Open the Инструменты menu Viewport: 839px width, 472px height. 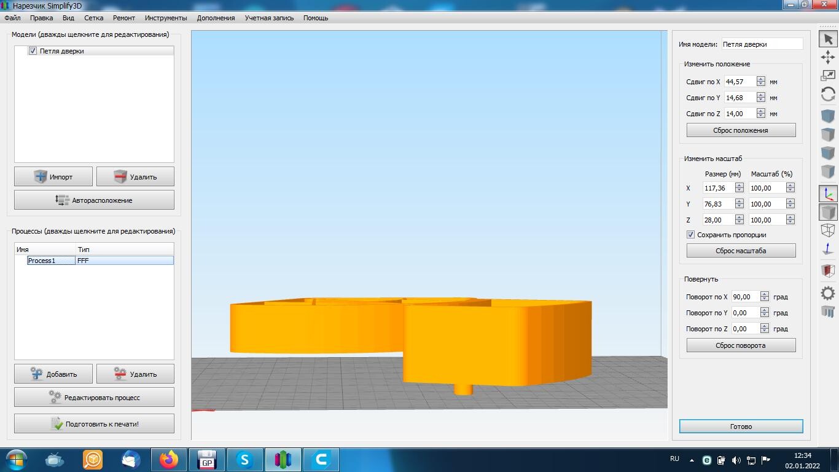pyautogui.click(x=166, y=18)
